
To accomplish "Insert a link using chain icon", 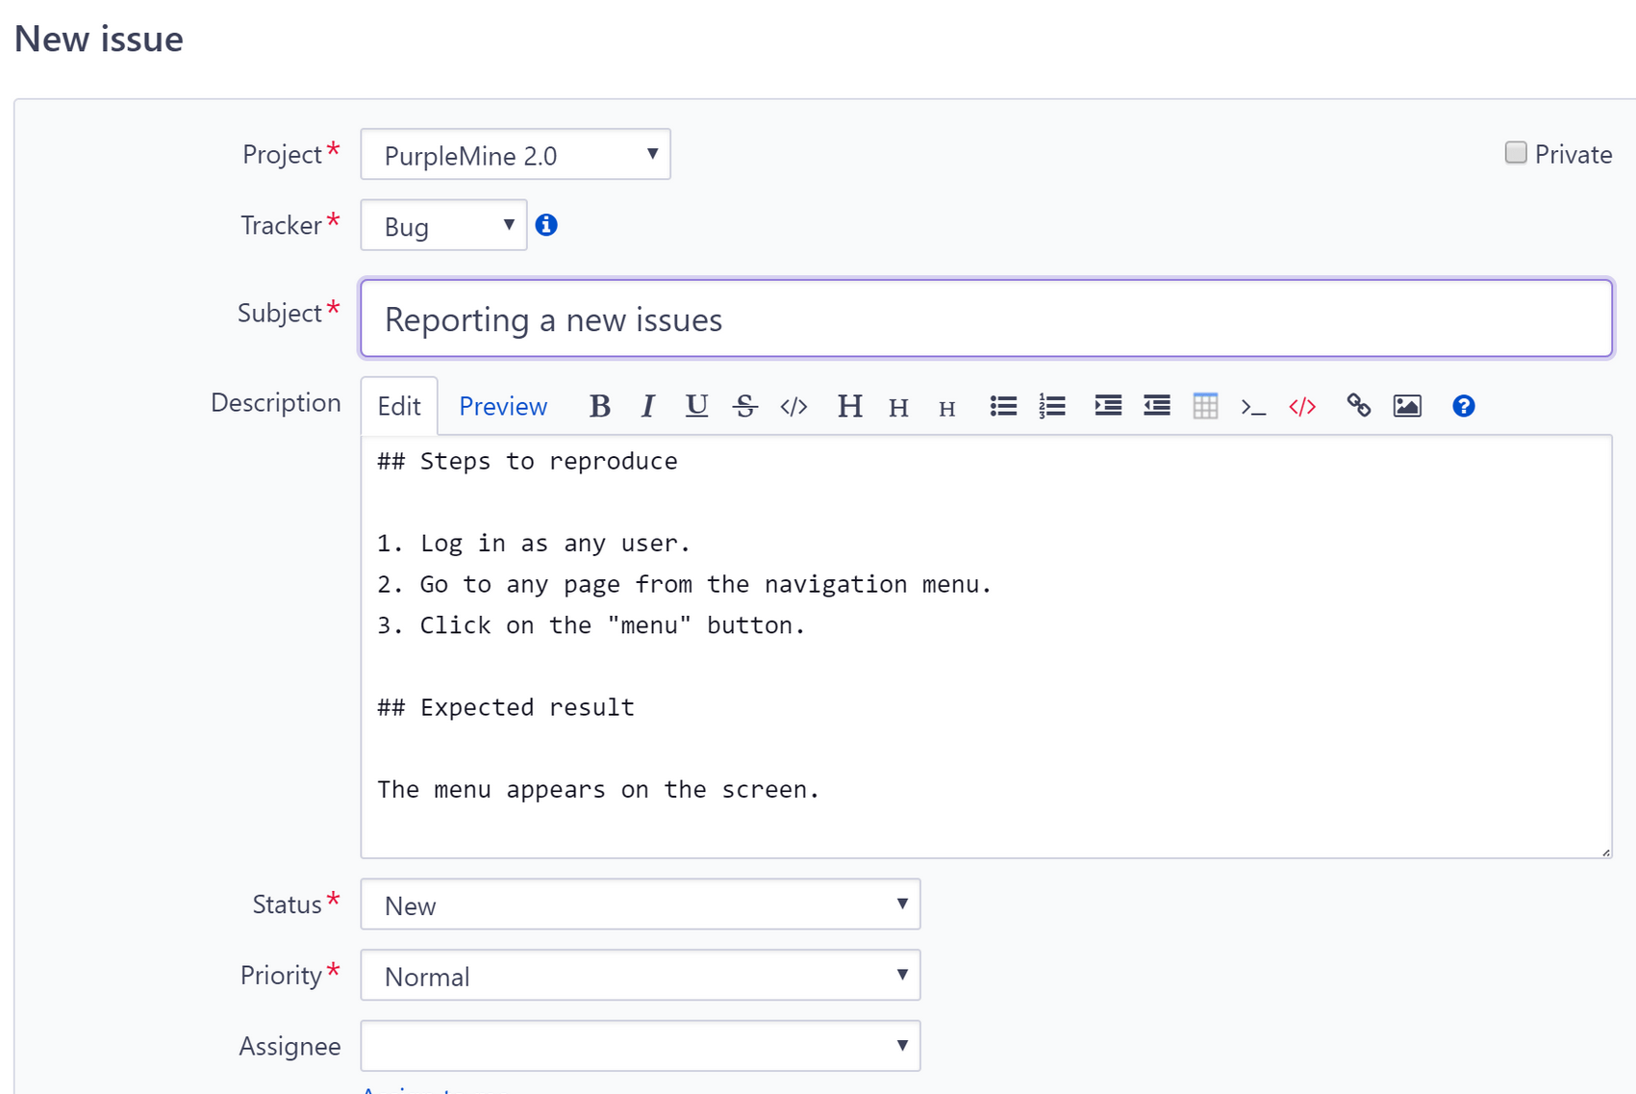I will click(1358, 406).
